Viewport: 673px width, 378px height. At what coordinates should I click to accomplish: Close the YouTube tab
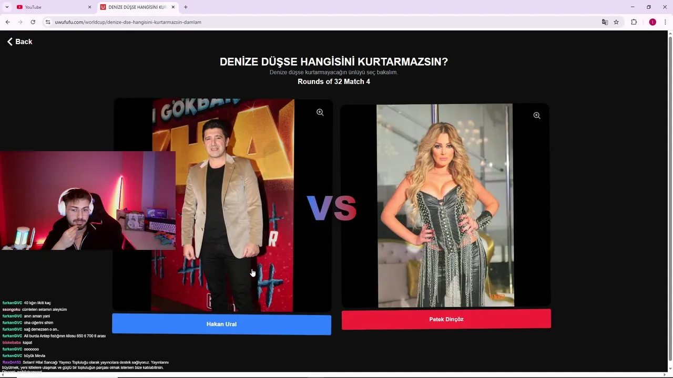[x=89, y=7]
